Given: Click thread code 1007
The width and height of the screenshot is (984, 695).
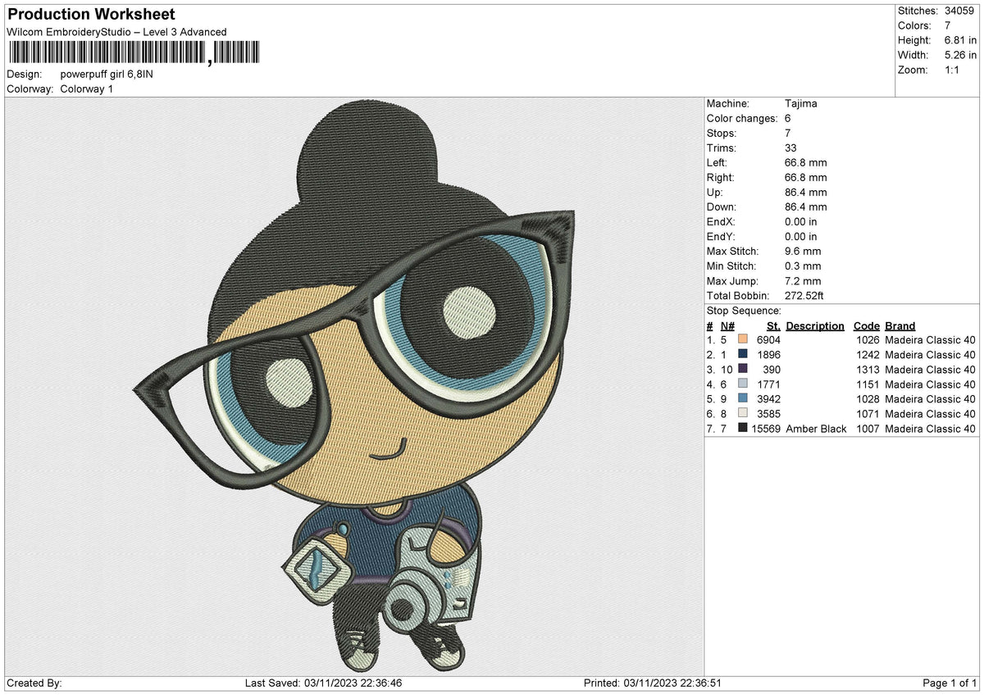Looking at the screenshot, I should coord(867,429).
